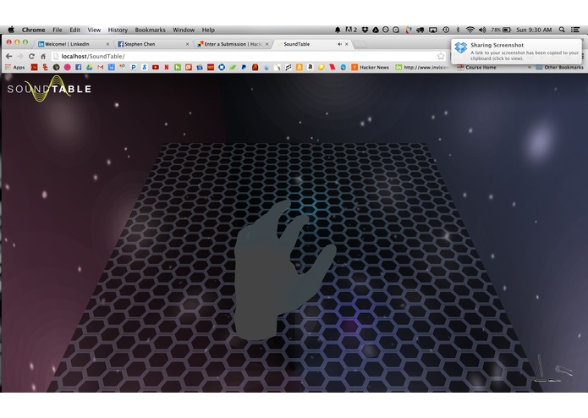The image size is (588, 418).
Task: Open the Google Calendar bookmark icon
Action: point(112,68)
